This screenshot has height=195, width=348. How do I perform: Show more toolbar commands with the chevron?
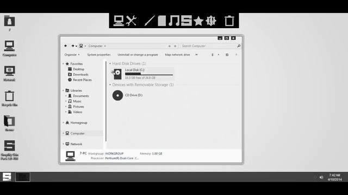click(196, 55)
